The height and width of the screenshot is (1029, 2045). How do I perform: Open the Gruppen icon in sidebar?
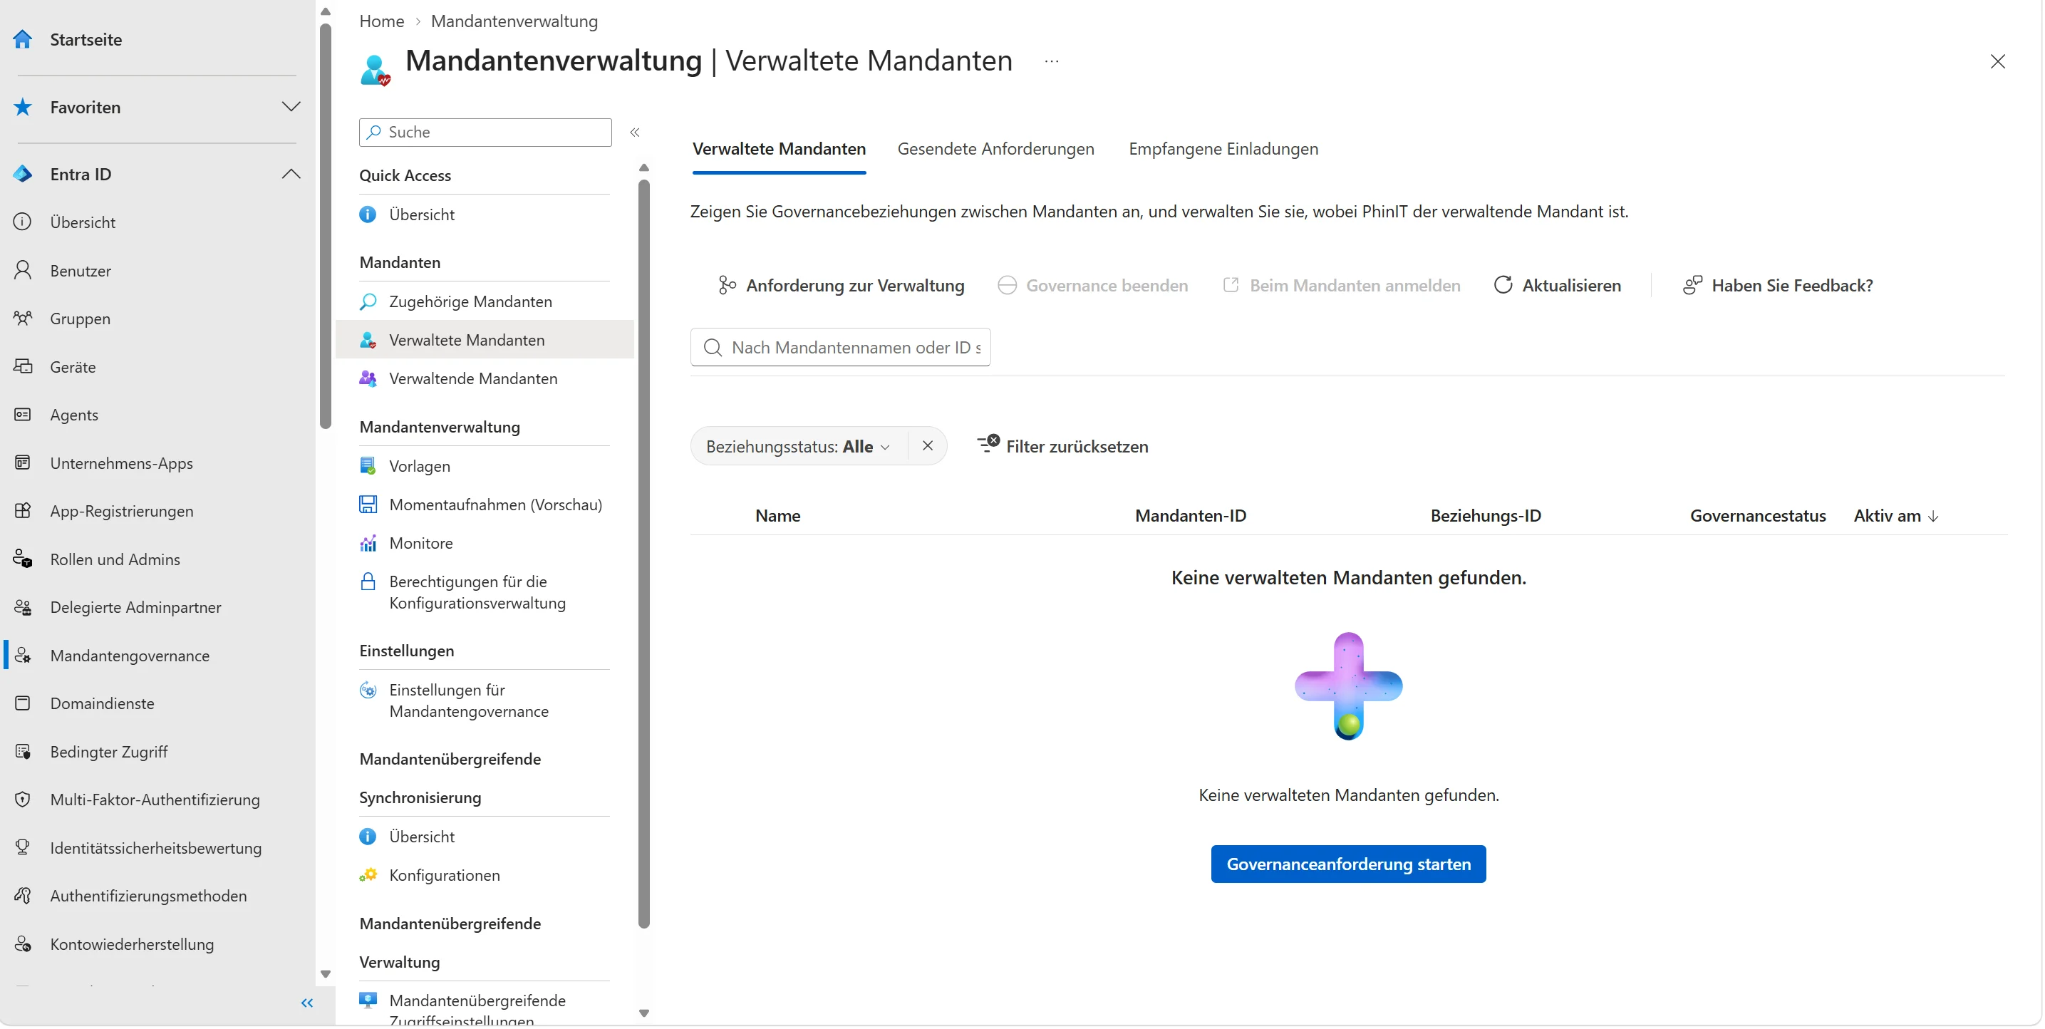tap(23, 319)
